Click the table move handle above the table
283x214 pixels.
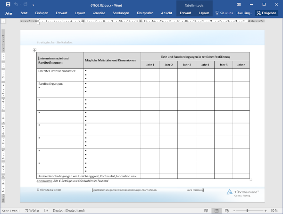(35, 50)
